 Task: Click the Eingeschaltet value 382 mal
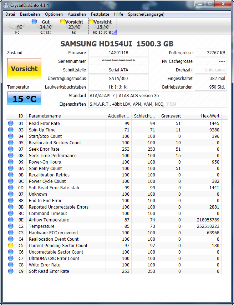[x=211, y=78]
